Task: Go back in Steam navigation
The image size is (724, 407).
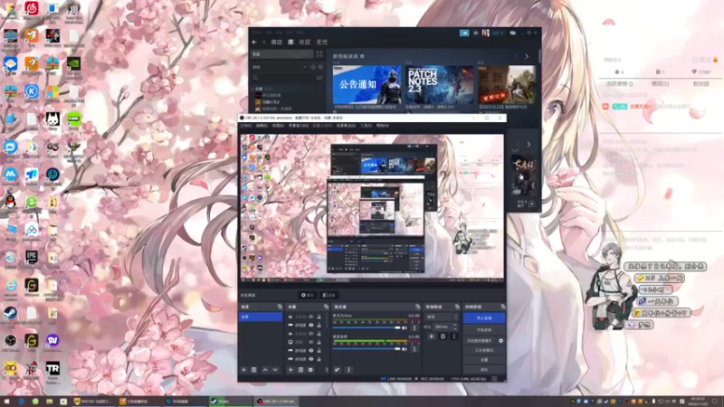Action: (254, 42)
